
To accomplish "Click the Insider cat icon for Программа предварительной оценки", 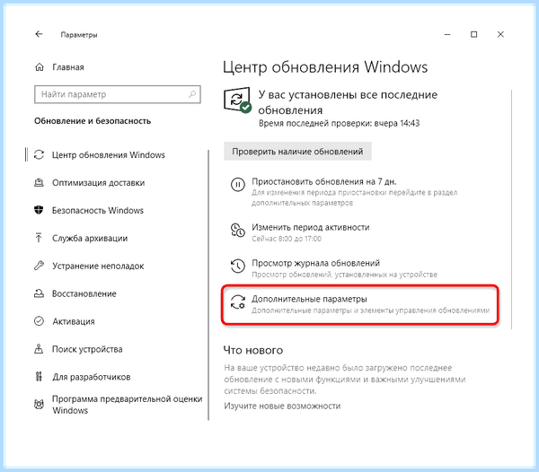I will [x=39, y=405].
